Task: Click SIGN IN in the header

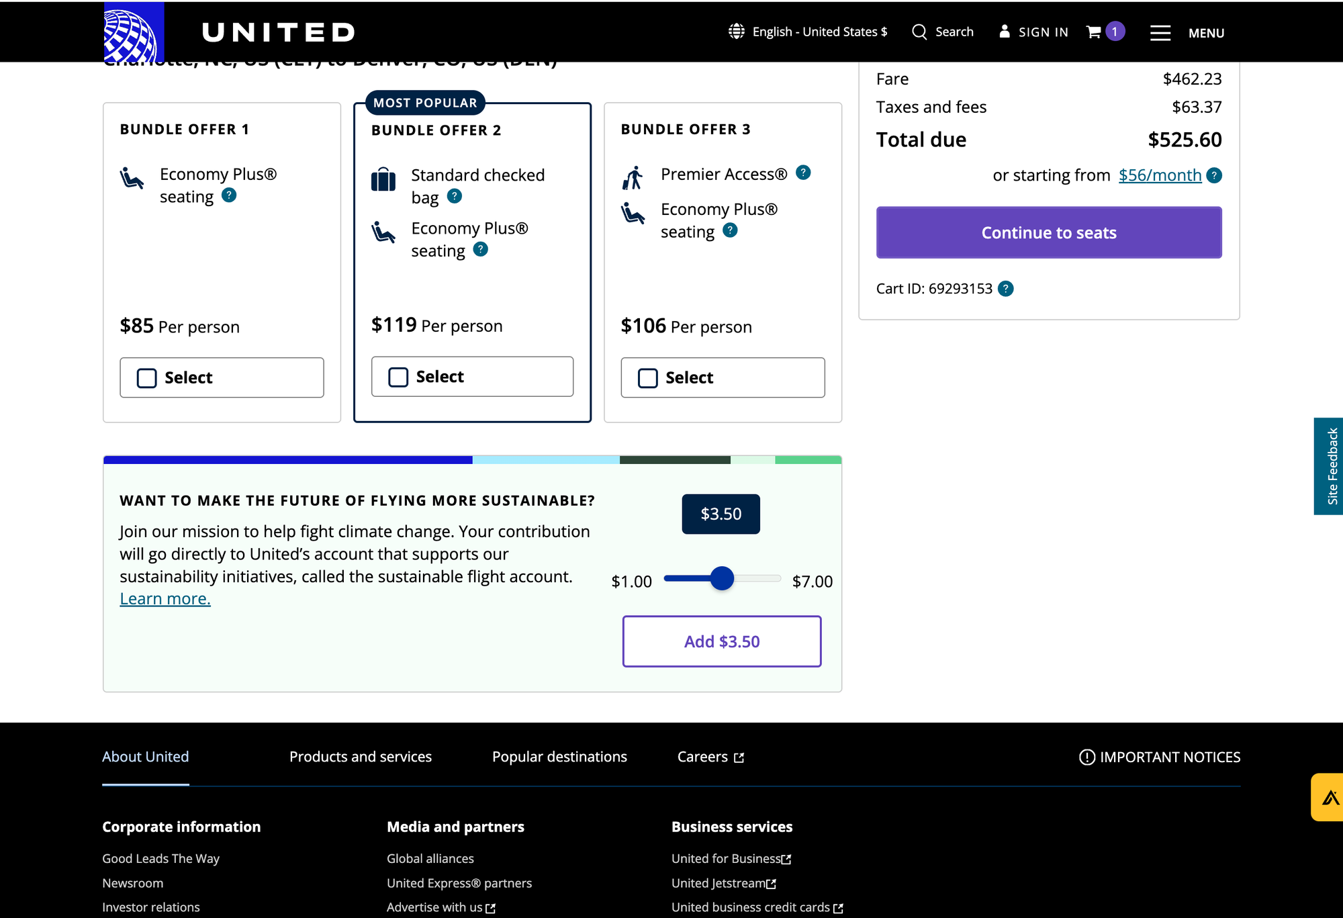Action: coord(1043,32)
